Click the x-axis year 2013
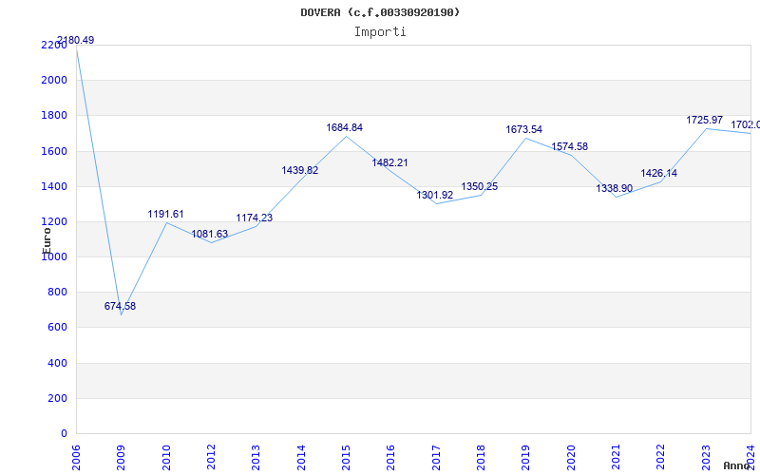 pos(256,458)
